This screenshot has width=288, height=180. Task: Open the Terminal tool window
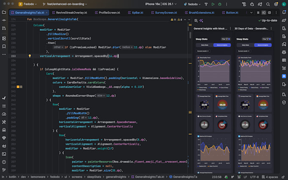point(4,154)
